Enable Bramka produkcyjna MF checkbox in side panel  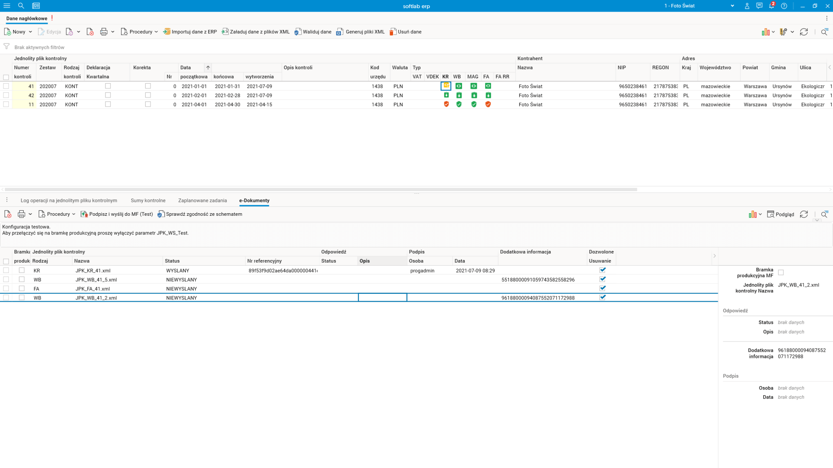[781, 273]
